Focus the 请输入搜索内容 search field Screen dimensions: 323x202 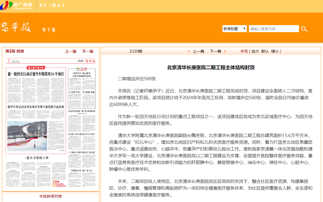274,29
